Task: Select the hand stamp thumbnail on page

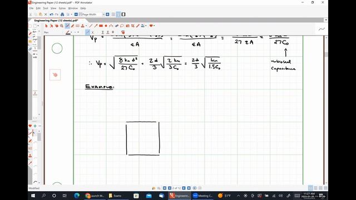Action: click(x=55, y=75)
